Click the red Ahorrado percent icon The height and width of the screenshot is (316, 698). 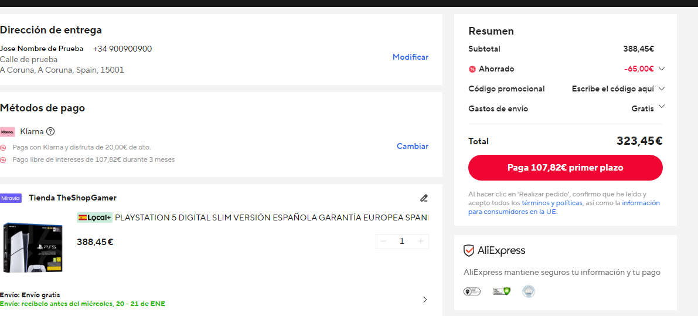click(x=472, y=69)
